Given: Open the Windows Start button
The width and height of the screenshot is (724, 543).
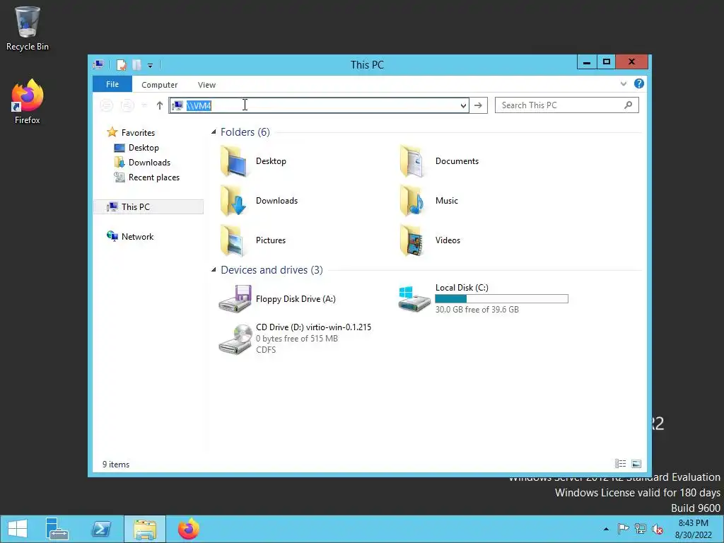Looking at the screenshot, I should click(x=18, y=529).
